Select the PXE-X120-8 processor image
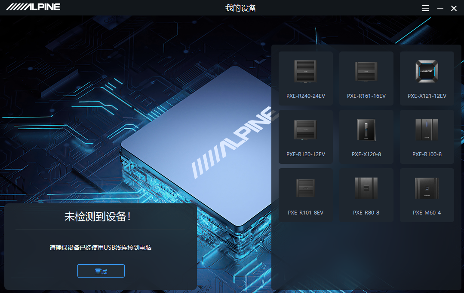This screenshot has width=464, height=293. coord(366,130)
